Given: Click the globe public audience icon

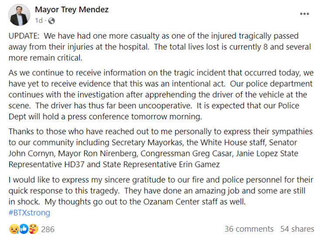Looking at the screenshot, I should coord(51,21).
